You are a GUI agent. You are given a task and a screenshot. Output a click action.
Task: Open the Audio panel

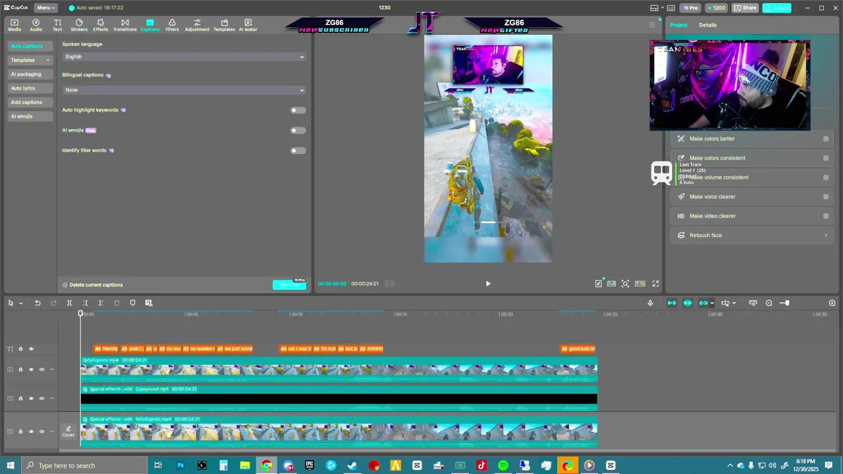coord(36,25)
